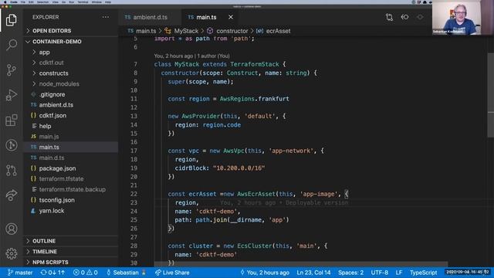Click the previous change icon in editor toolbar
The width and height of the screenshot is (494, 278).
coord(404,17)
